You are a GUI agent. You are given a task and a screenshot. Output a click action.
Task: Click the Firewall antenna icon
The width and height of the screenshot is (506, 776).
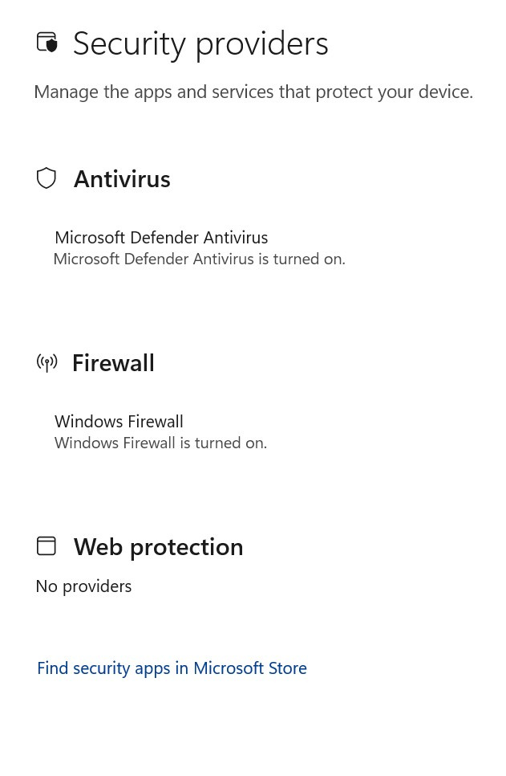[x=47, y=362]
